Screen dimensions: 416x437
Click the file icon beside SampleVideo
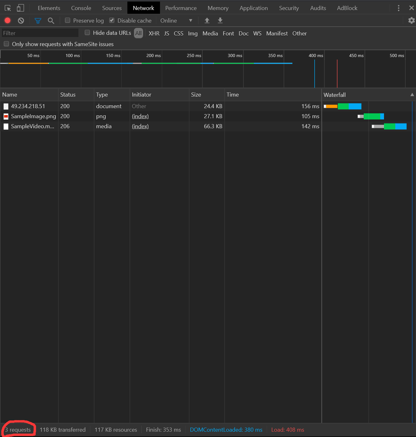[x=6, y=126]
